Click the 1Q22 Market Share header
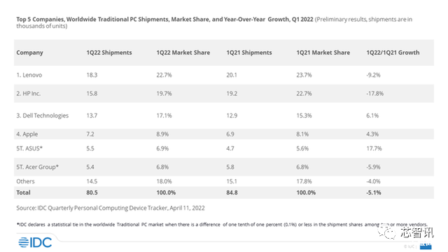This screenshot has width=448, height=252. [183, 52]
